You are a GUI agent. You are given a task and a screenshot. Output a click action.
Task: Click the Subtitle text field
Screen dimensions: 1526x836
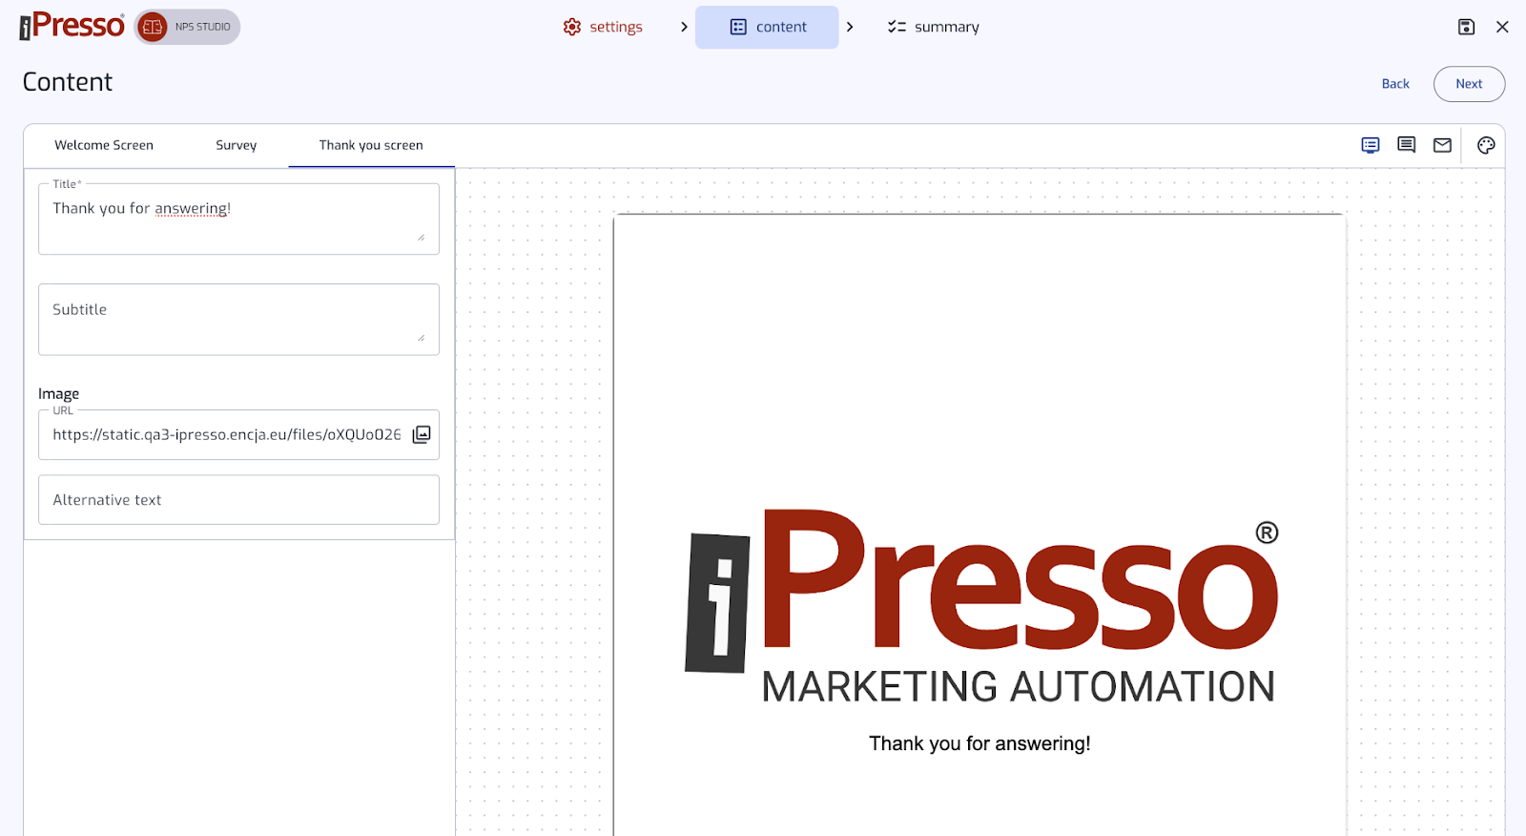coord(238,320)
